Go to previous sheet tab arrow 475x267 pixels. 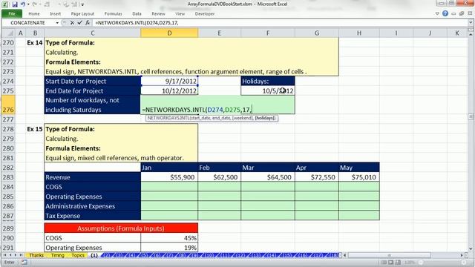click(x=10, y=255)
